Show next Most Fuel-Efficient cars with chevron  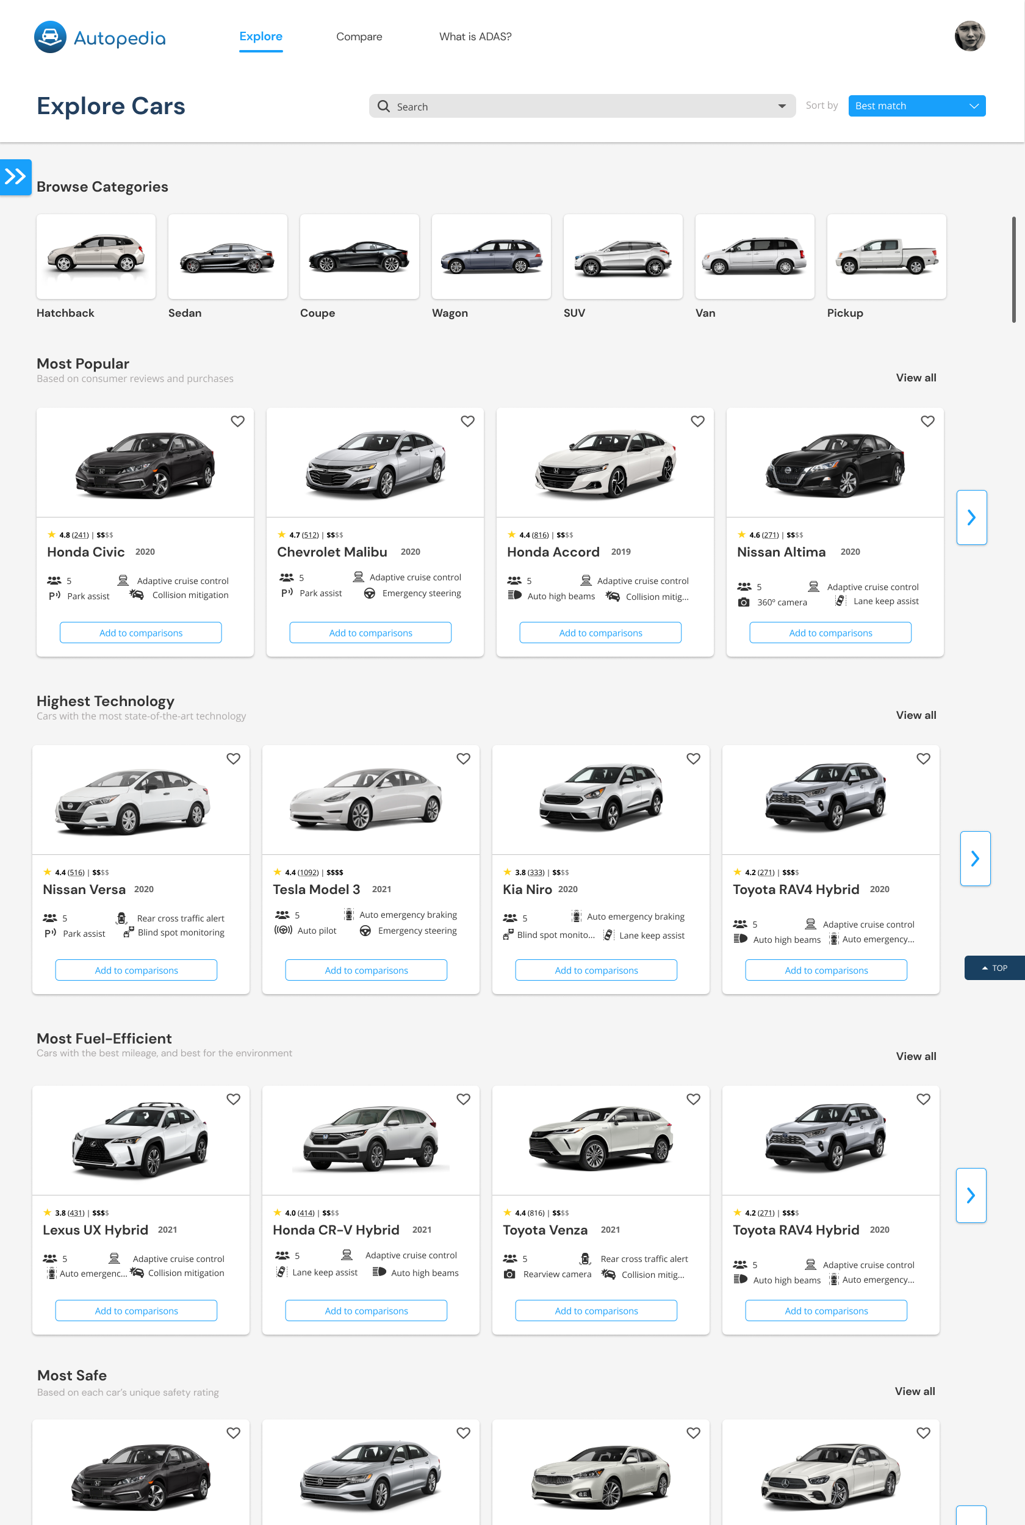tap(971, 1195)
